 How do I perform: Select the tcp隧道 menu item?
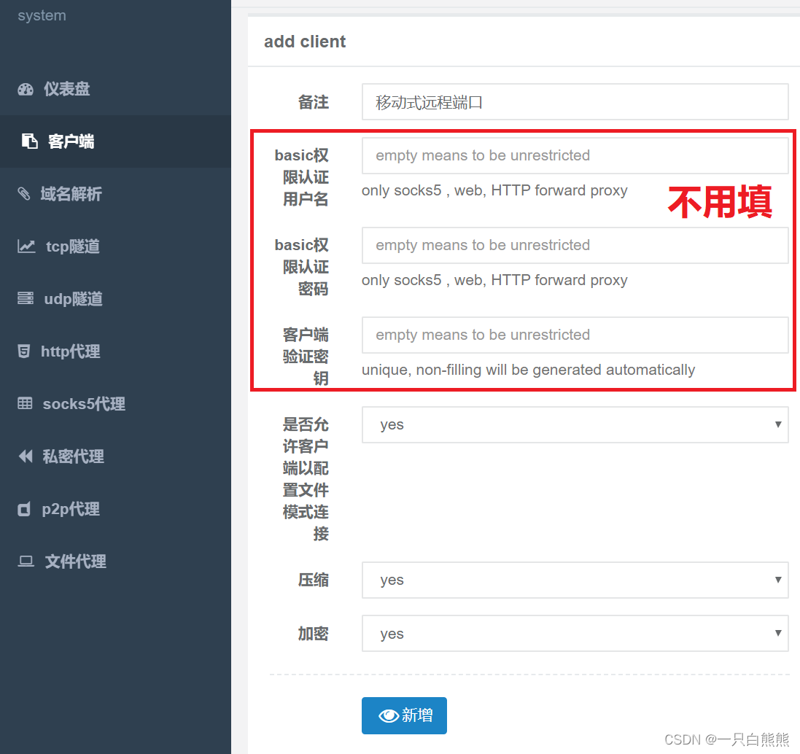pos(115,246)
